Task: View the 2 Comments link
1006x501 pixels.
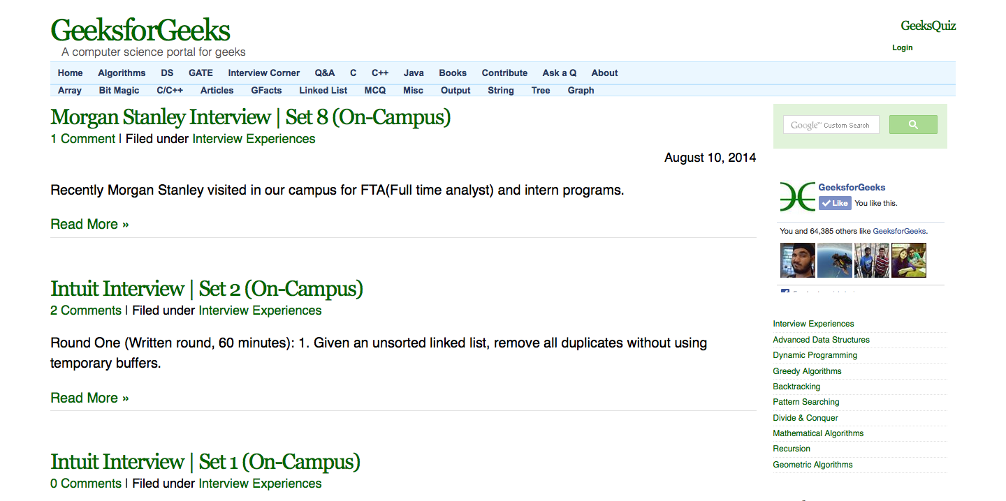Action: [85, 311]
